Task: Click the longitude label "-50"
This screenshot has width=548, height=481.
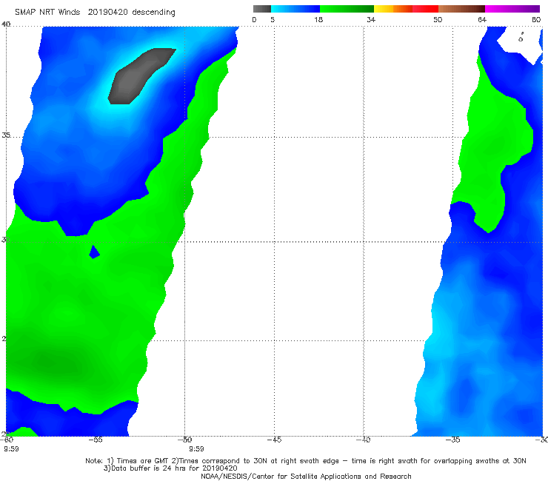Action: pyautogui.click(x=185, y=440)
